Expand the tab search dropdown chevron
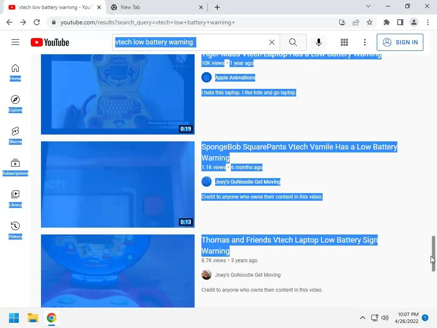Viewport: 437px width, 328px height. tap(368, 6)
